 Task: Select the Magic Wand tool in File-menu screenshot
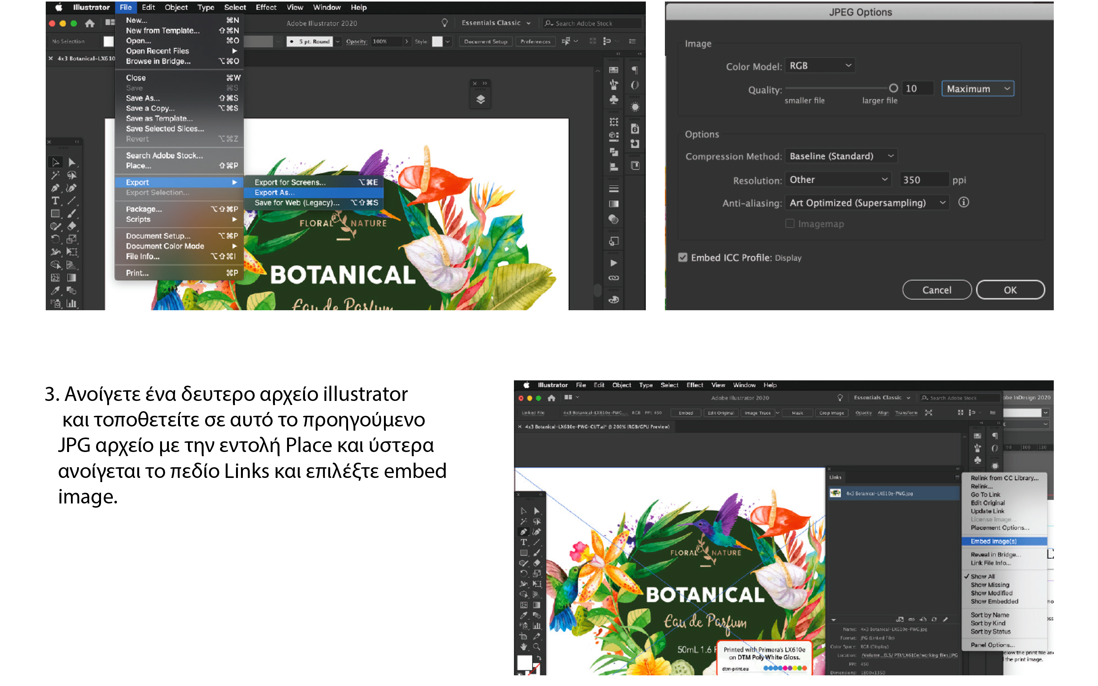click(x=55, y=175)
